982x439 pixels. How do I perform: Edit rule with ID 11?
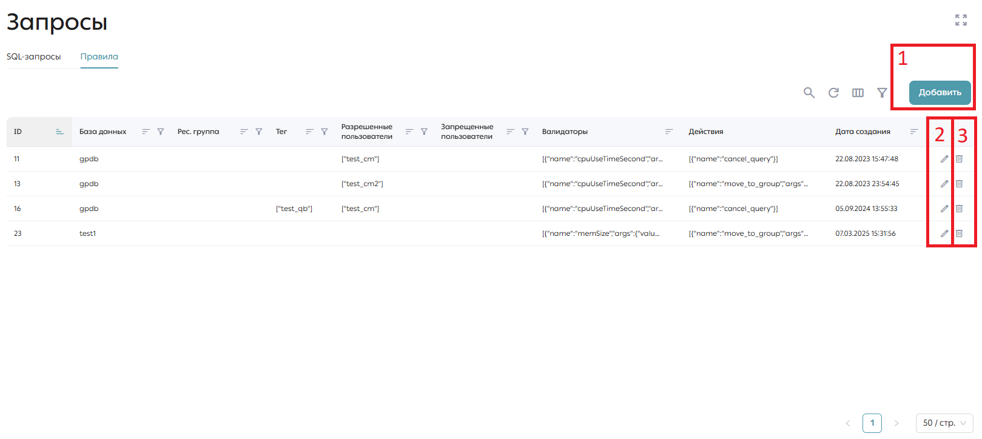[x=944, y=159]
